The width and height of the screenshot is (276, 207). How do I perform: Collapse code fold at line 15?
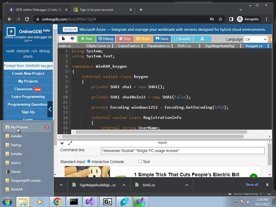click(69, 122)
